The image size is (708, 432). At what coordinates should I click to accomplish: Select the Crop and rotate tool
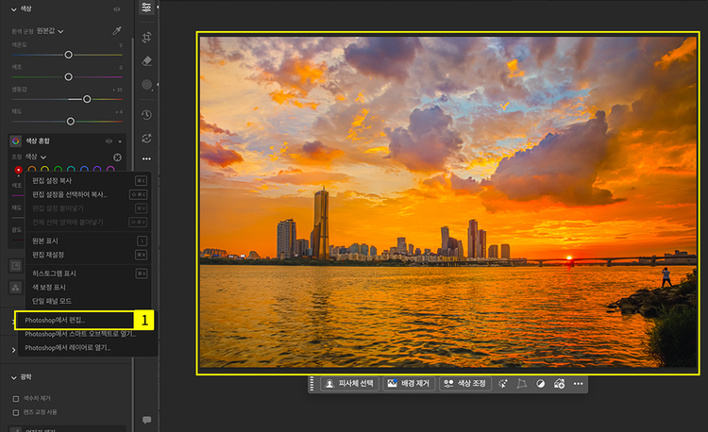tap(146, 37)
